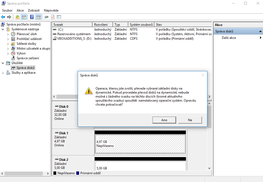Collapse the Úložiště tree node
This screenshot has width=263, height=182.
3,63
